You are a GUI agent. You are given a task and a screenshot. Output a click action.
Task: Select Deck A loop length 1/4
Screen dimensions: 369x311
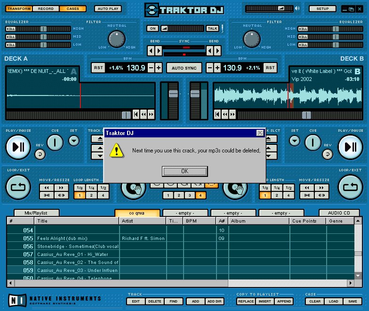[x=91, y=188]
